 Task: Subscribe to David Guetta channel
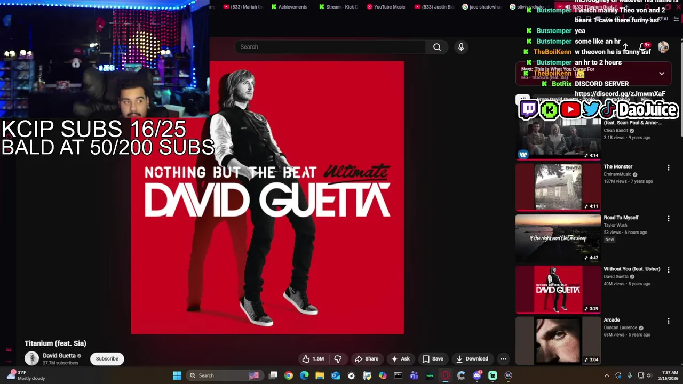pos(107,359)
